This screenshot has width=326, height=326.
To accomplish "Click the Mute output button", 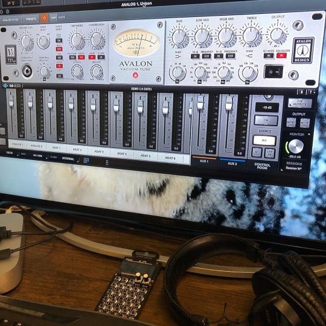I will click(305, 123).
